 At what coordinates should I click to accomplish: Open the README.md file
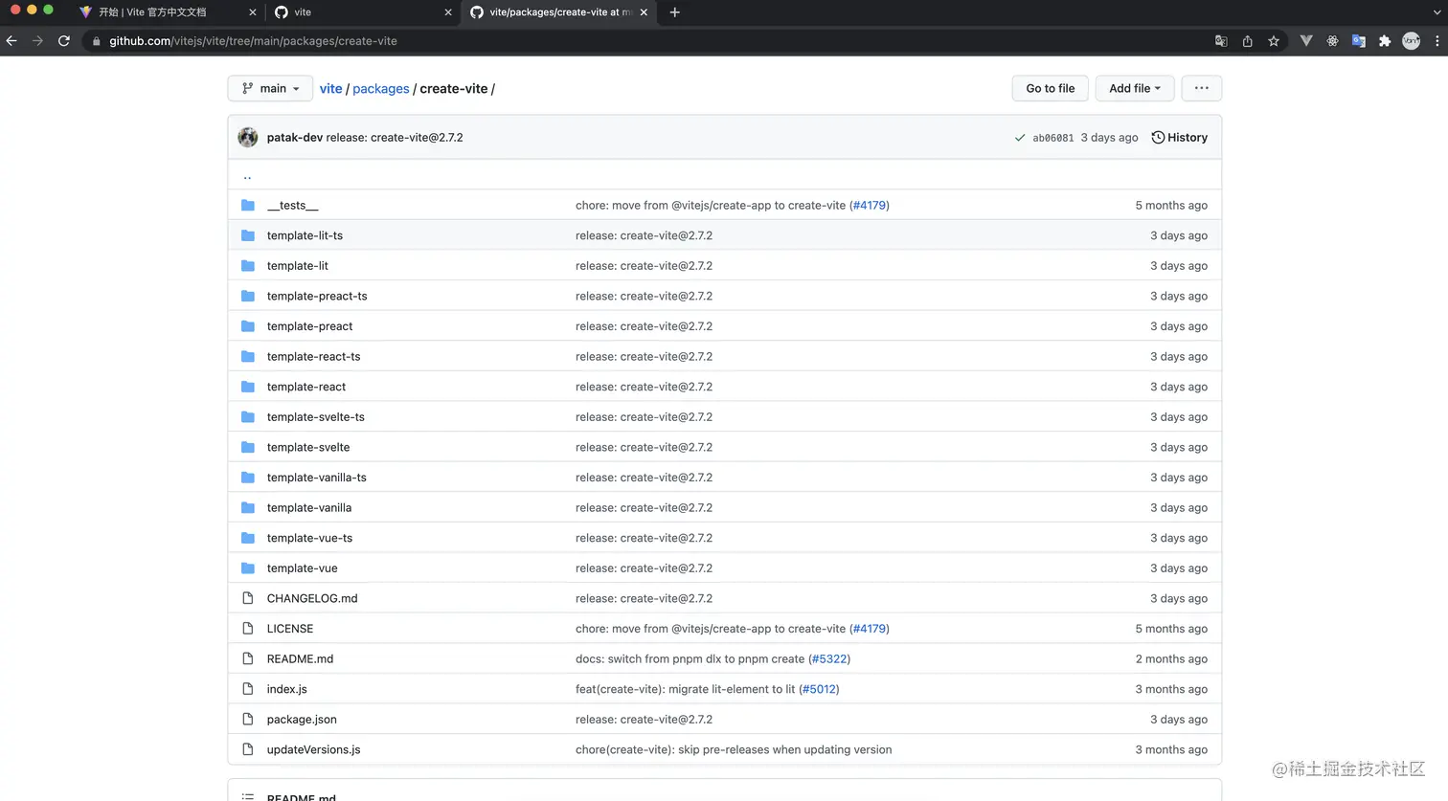300,659
